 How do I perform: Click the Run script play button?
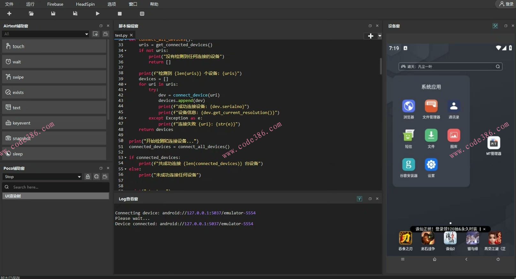pos(98,14)
